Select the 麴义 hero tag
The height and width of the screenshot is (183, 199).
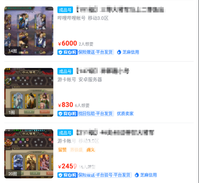pyautogui.click(x=91, y=150)
